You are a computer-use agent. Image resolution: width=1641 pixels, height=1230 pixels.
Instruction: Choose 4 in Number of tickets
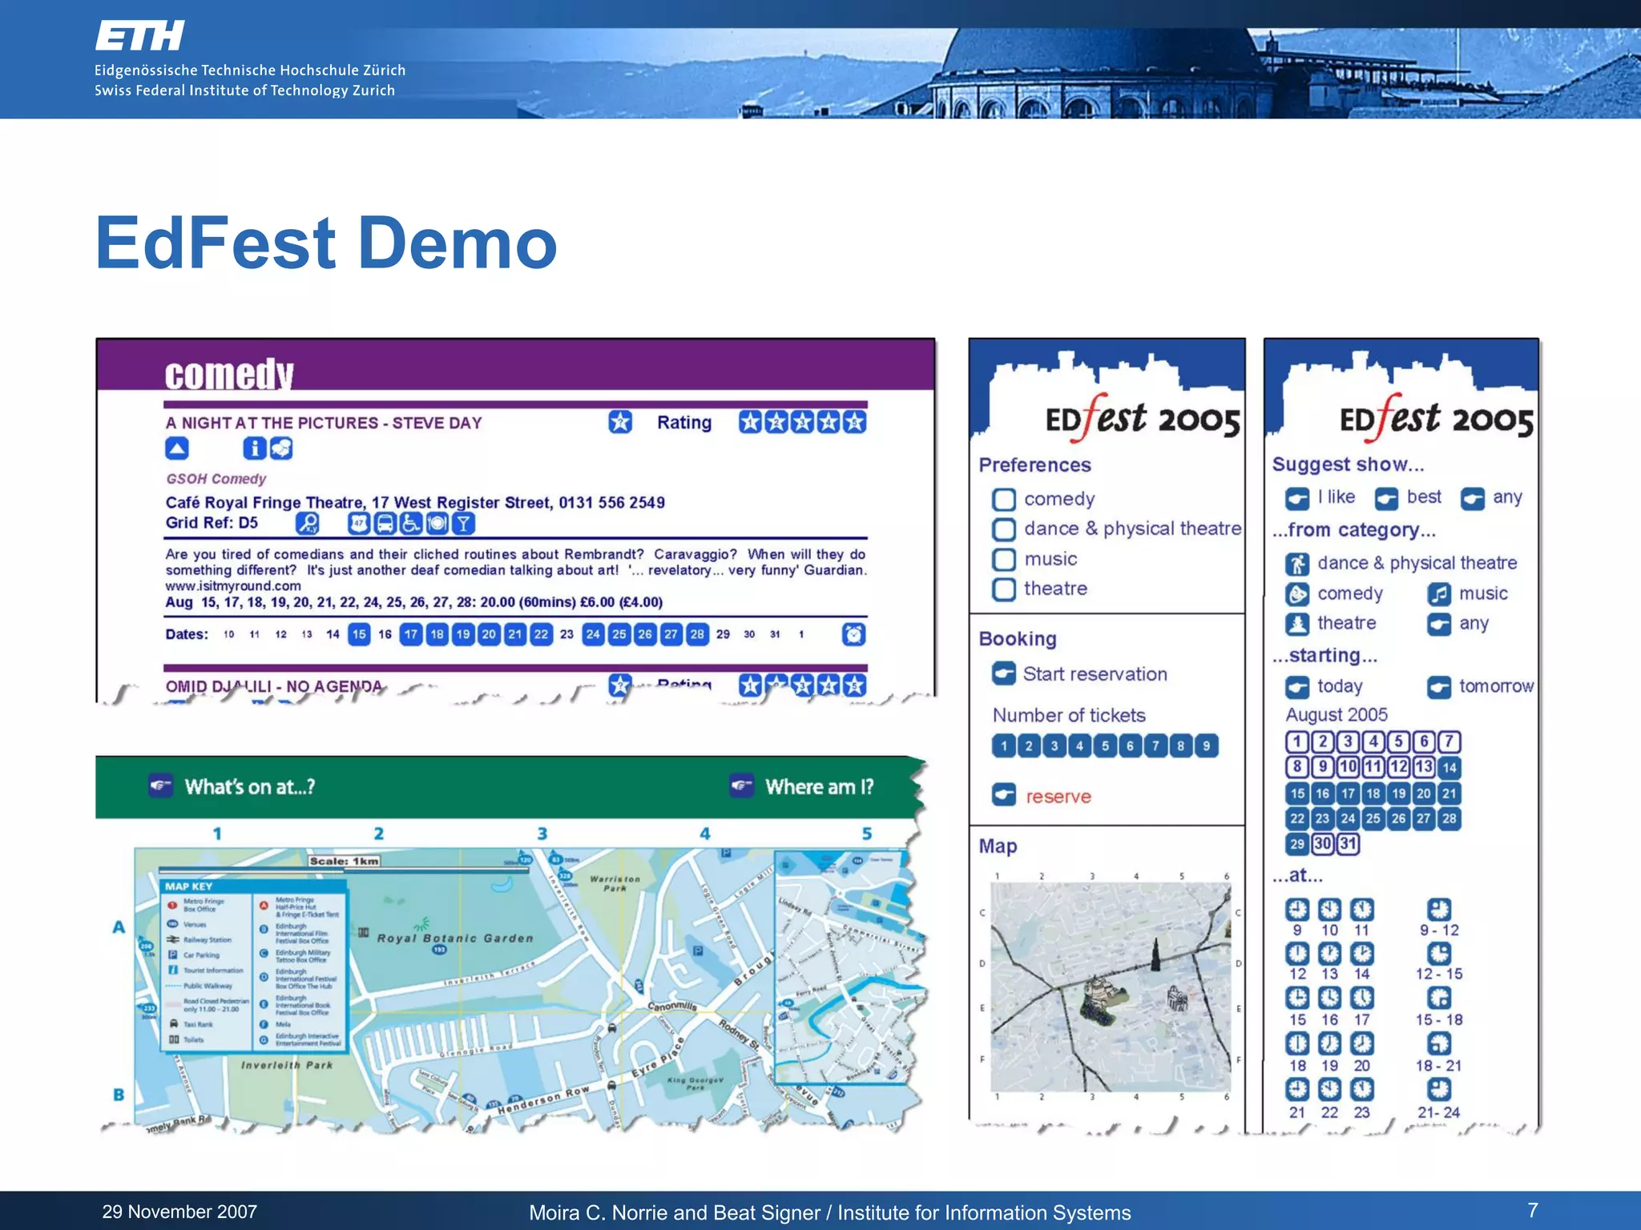pyautogui.click(x=1079, y=746)
